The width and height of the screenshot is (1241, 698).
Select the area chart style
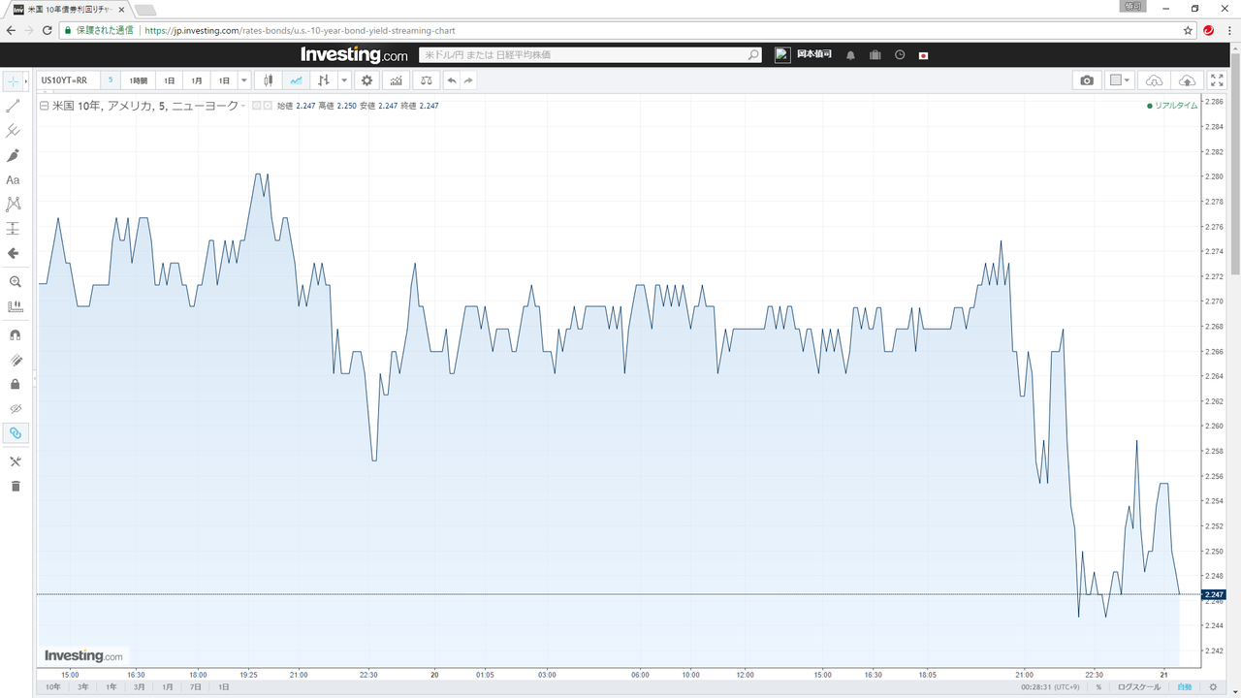296,80
